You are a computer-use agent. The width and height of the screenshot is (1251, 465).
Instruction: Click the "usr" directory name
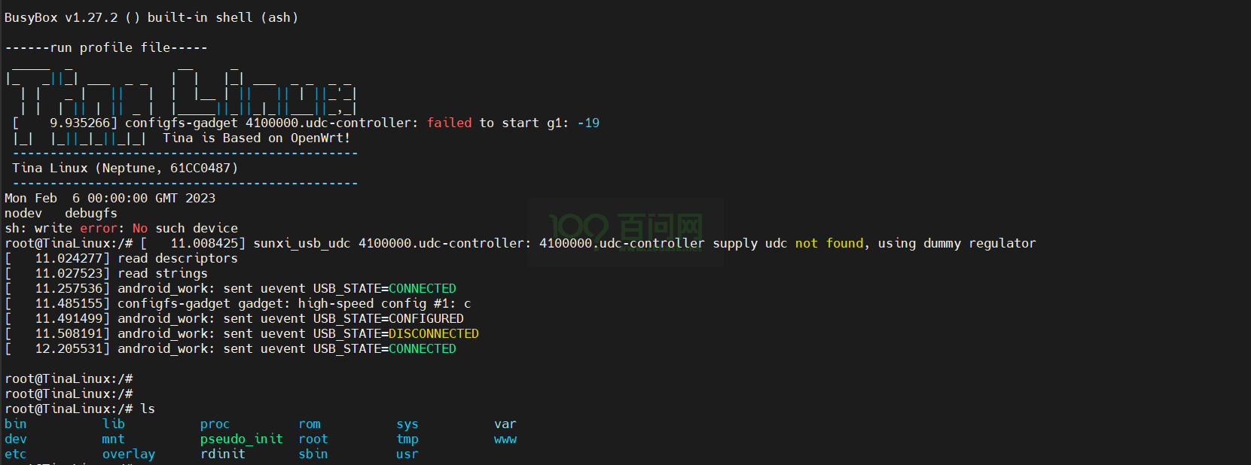[x=407, y=454]
